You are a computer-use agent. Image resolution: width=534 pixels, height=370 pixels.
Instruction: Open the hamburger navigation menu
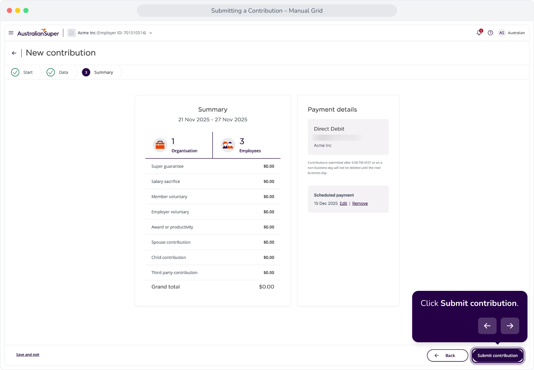tap(11, 33)
